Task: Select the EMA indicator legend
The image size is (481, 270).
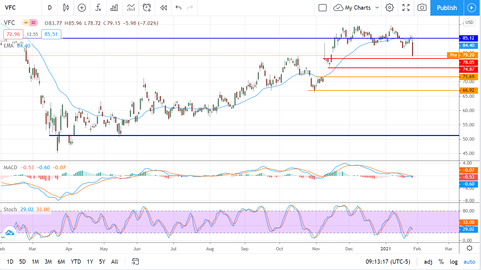Action: pos(9,46)
